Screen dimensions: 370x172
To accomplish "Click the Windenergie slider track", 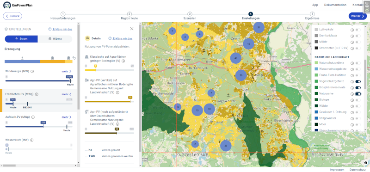I will click(x=39, y=81).
